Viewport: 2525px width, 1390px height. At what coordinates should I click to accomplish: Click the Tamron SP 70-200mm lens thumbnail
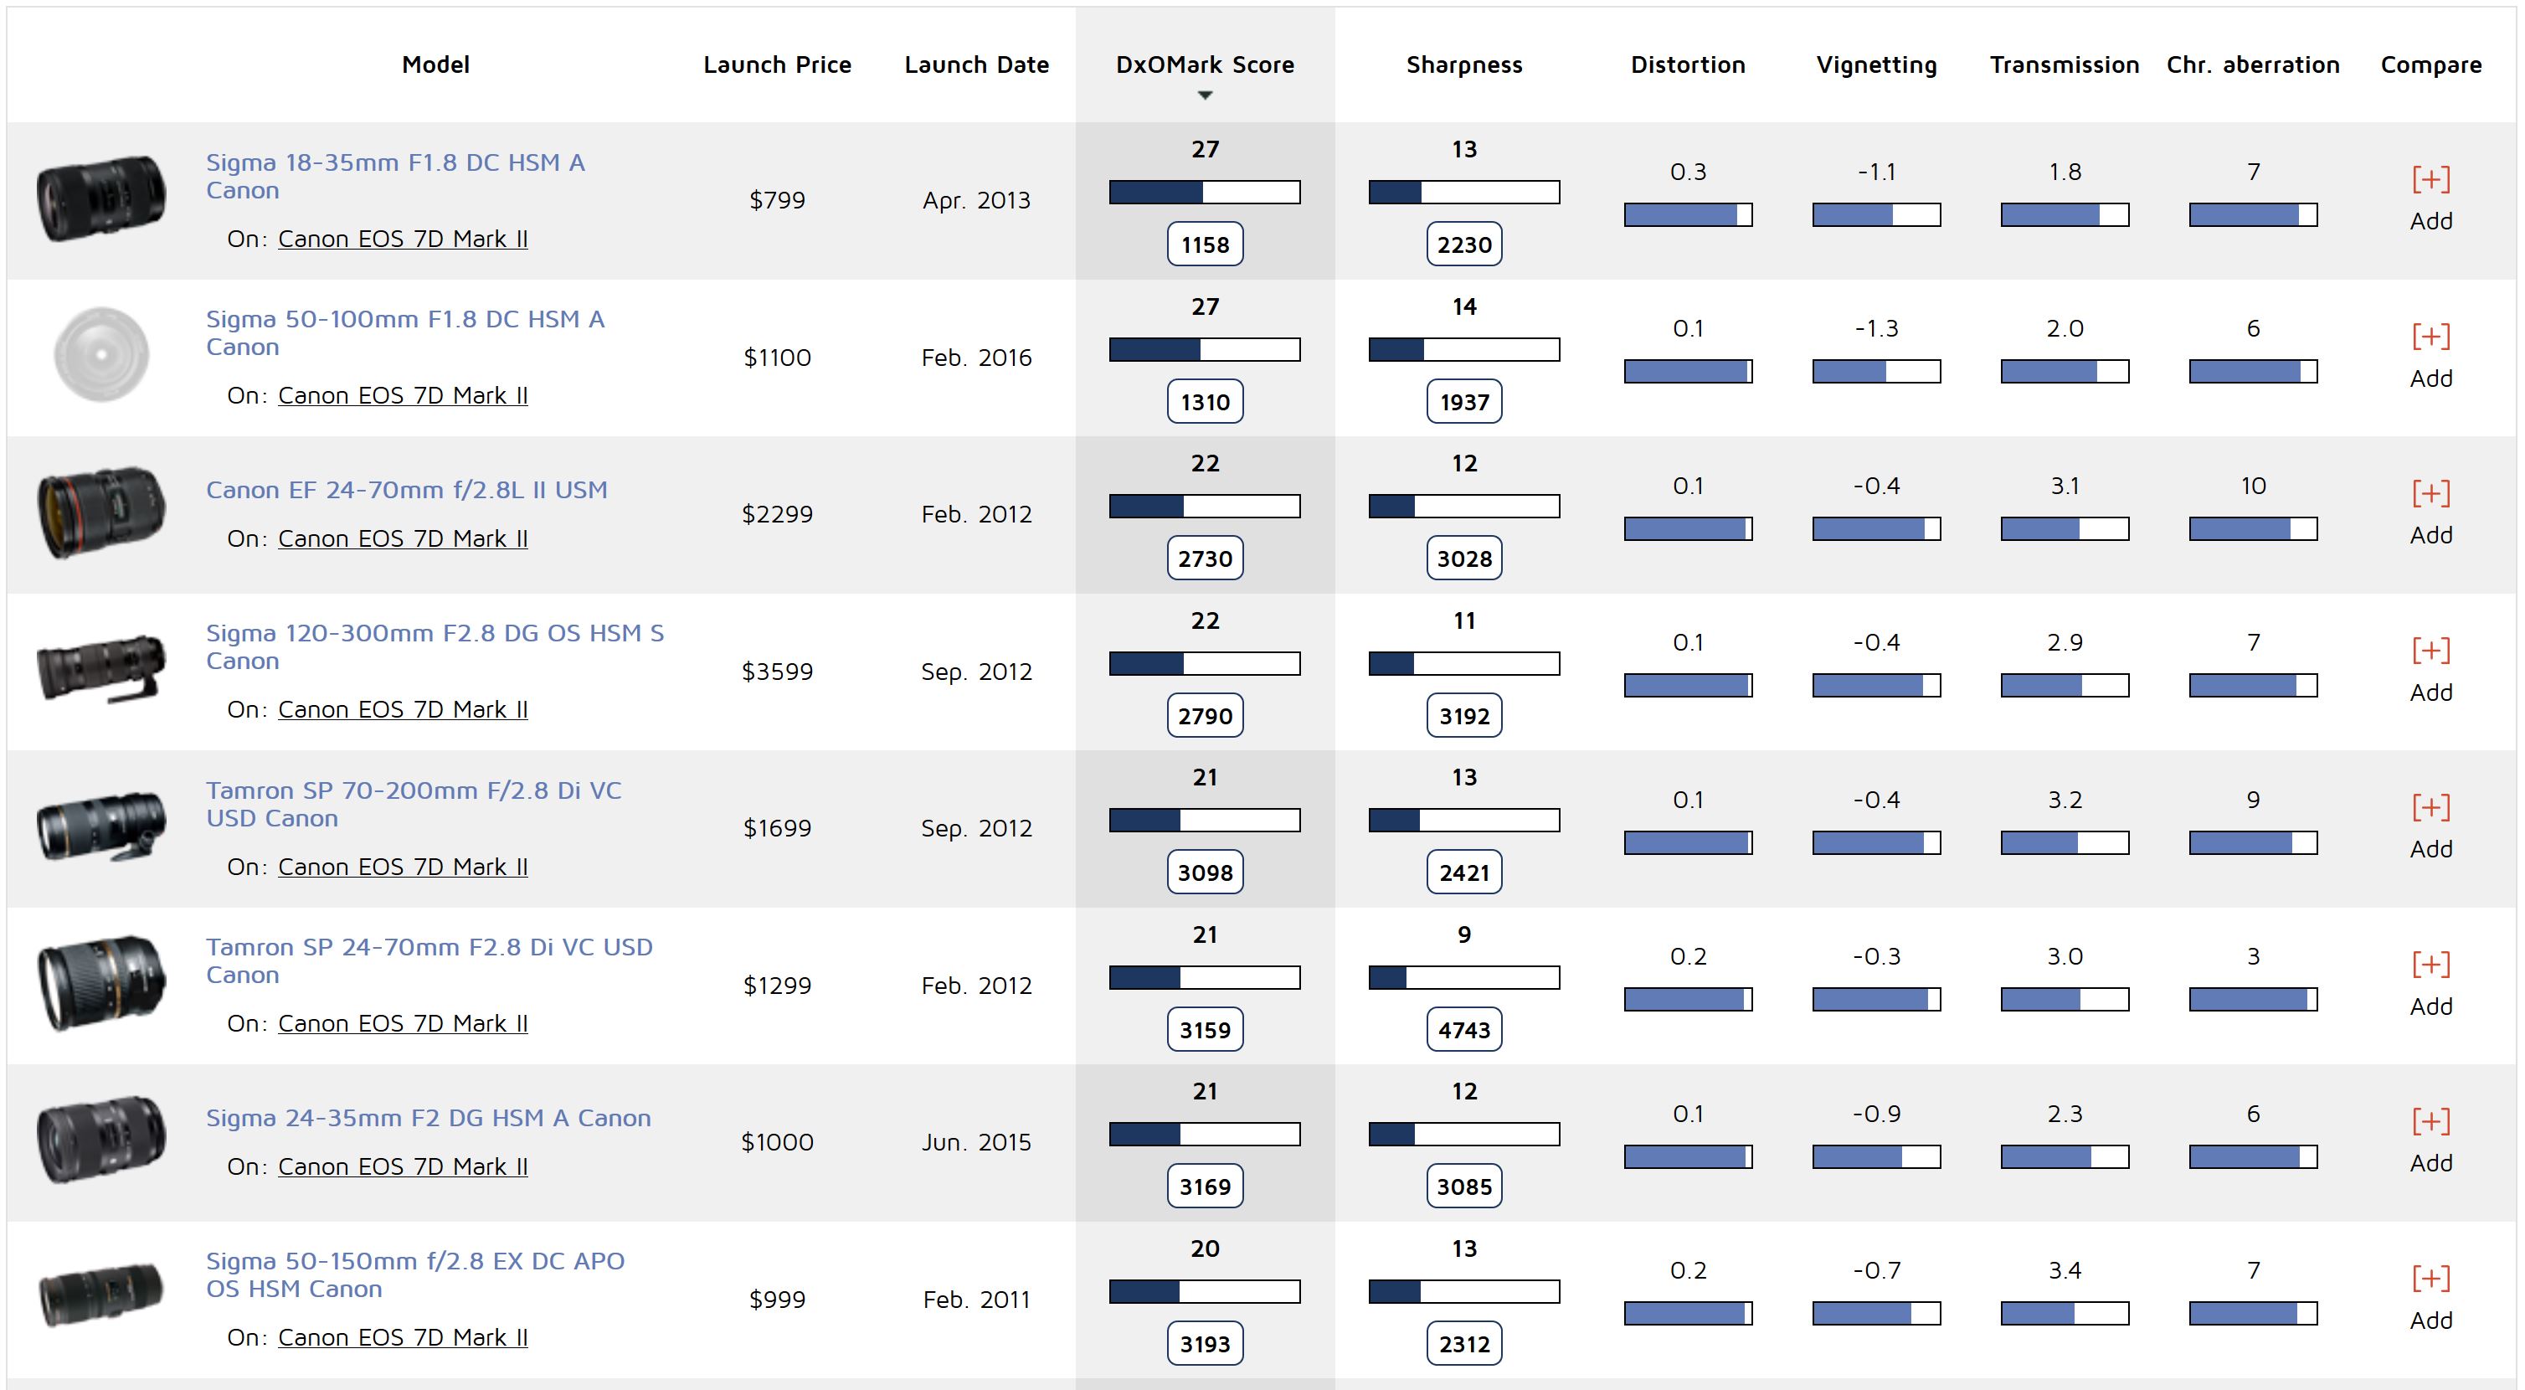[x=101, y=826]
